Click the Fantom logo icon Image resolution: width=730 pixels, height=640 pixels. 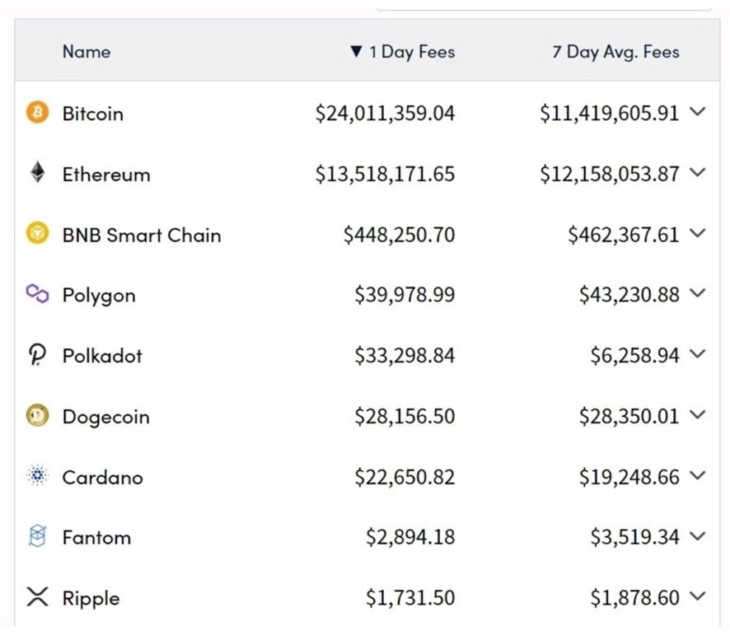[x=37, y=537]
